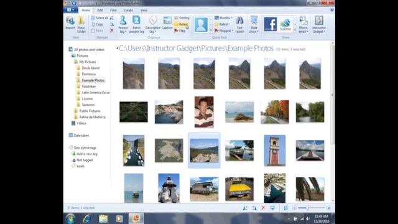Image resolution: width=398 pixels, height=224 pixels.
Task: Click the Geotag button
Action: click(182, 18)
